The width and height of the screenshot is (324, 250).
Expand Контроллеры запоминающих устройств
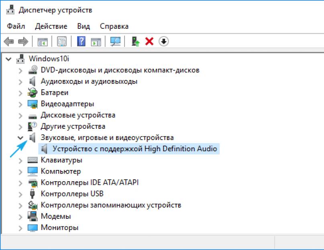coord(20,206)
